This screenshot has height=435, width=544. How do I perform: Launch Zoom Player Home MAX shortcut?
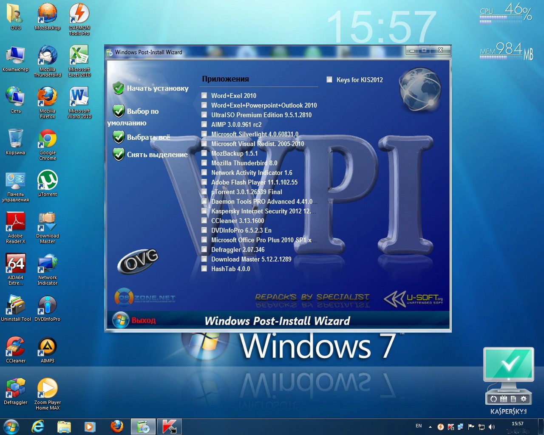(x=48, y=394)
